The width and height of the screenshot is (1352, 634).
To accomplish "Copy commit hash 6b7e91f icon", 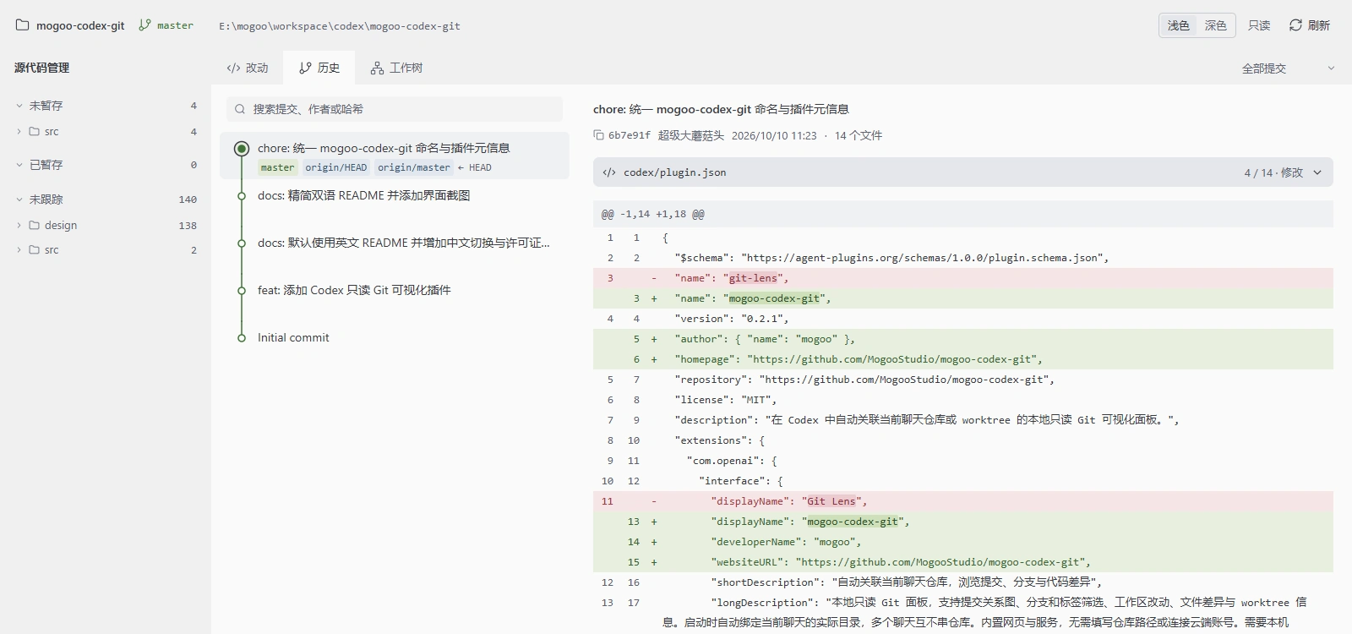I will click(x=598, y=135).
